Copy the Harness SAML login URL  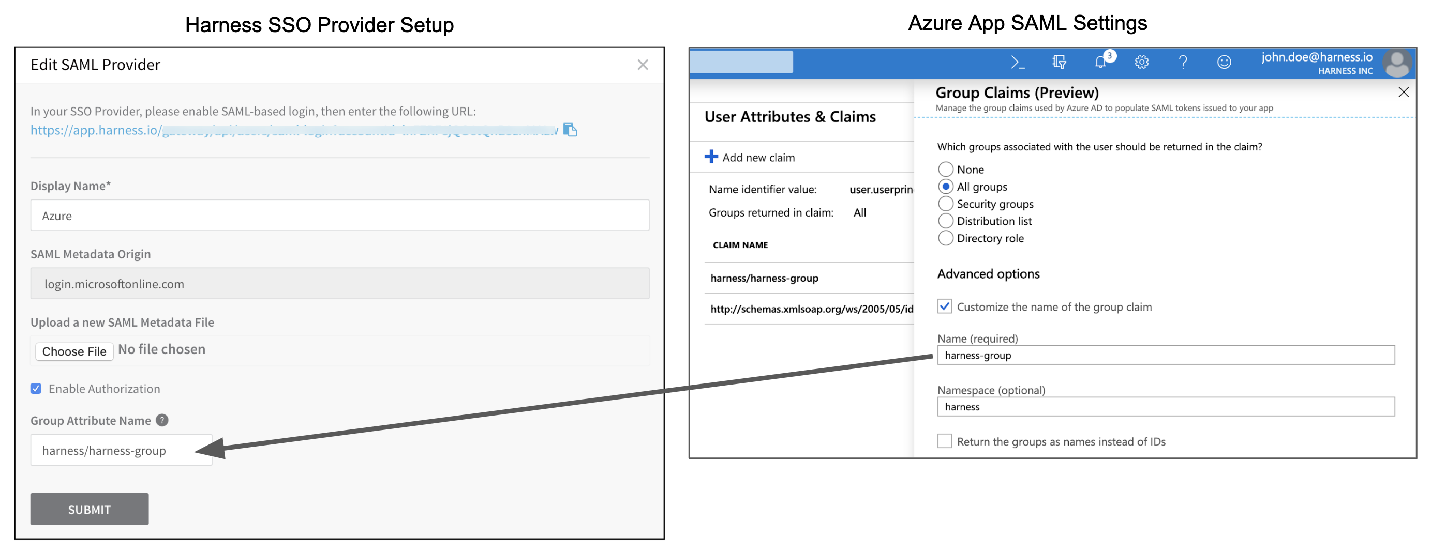(570, 130)
